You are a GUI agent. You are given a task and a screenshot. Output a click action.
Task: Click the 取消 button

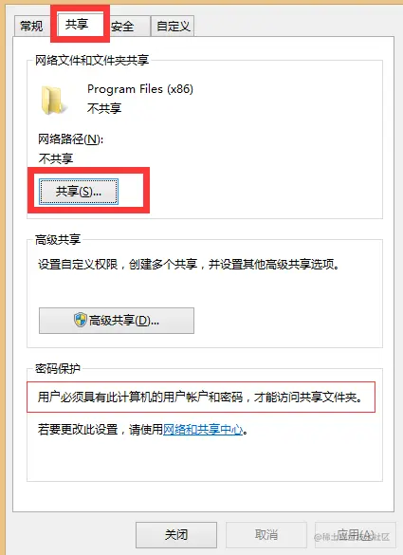[266, 535]
